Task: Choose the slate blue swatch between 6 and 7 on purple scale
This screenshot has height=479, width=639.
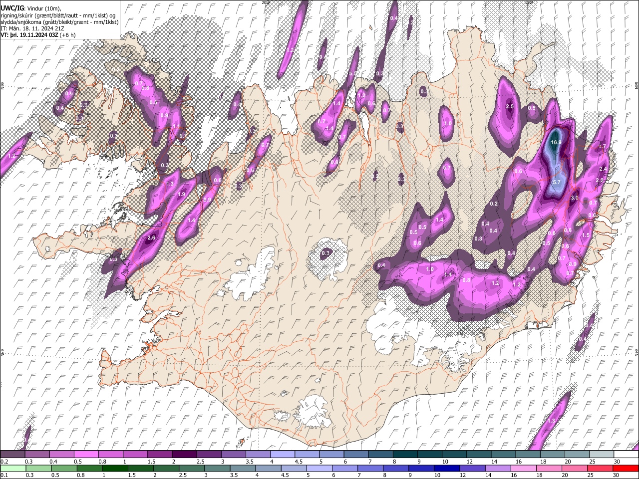Action: tap(355, 454)
